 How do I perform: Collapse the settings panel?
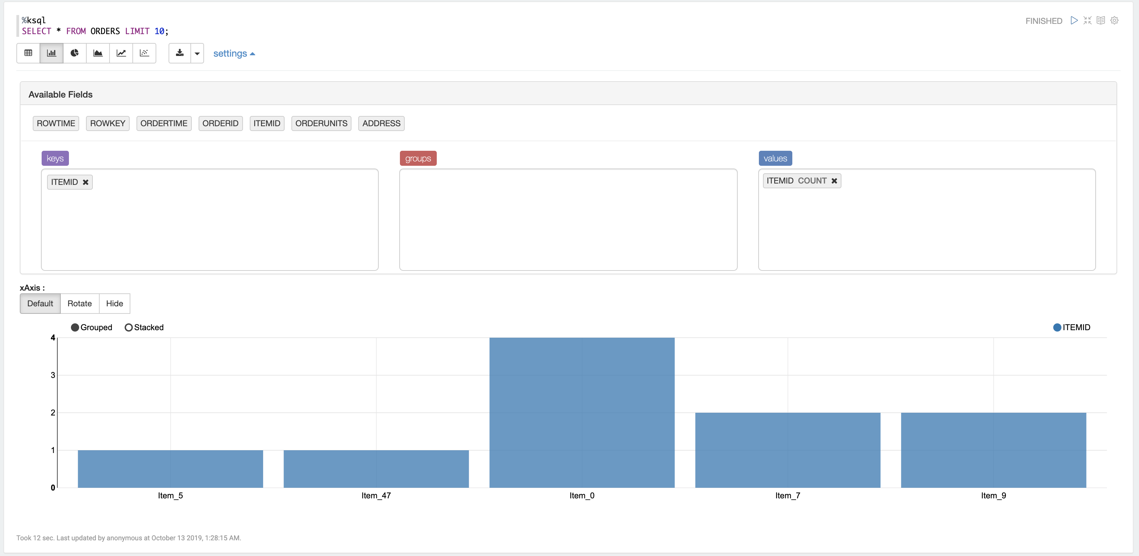point(234,54)
